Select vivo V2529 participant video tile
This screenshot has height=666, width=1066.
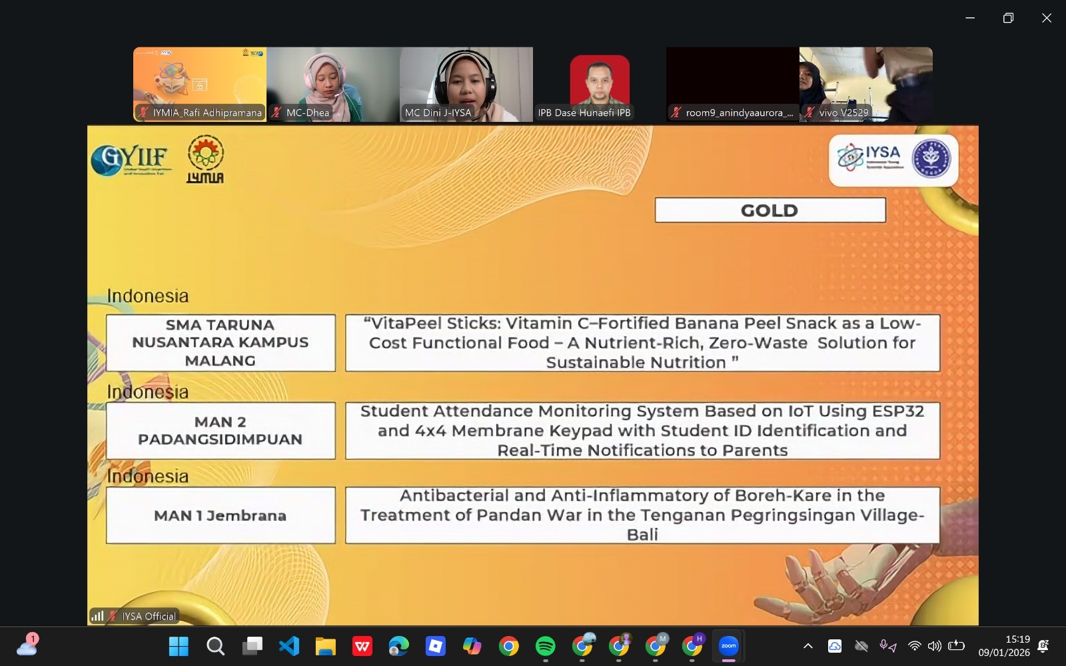coord(866,84)
